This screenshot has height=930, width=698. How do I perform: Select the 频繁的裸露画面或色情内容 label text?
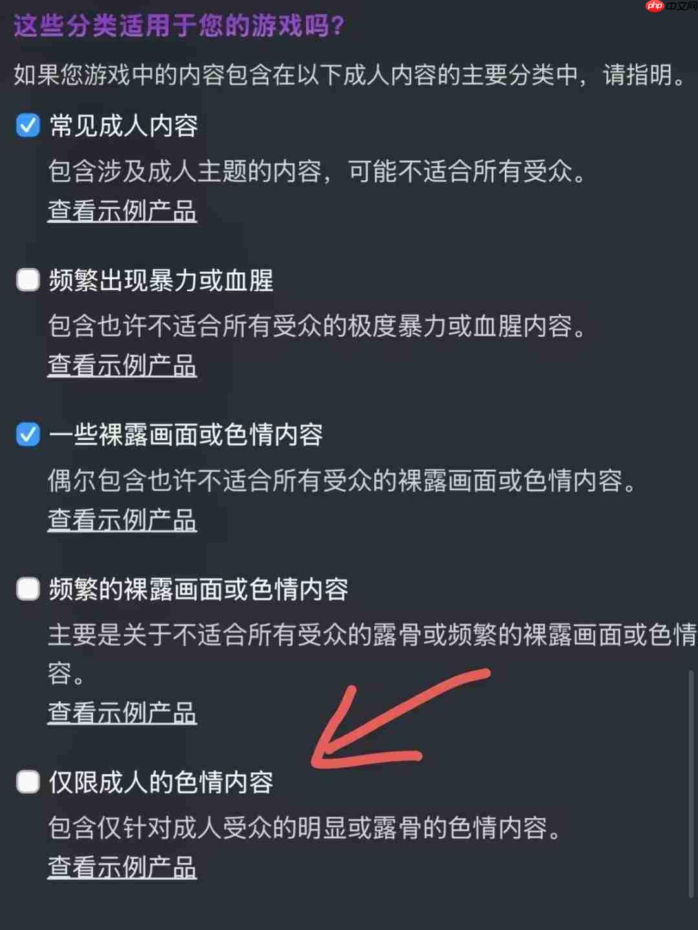pyautogui.click(x=199, y=589)
